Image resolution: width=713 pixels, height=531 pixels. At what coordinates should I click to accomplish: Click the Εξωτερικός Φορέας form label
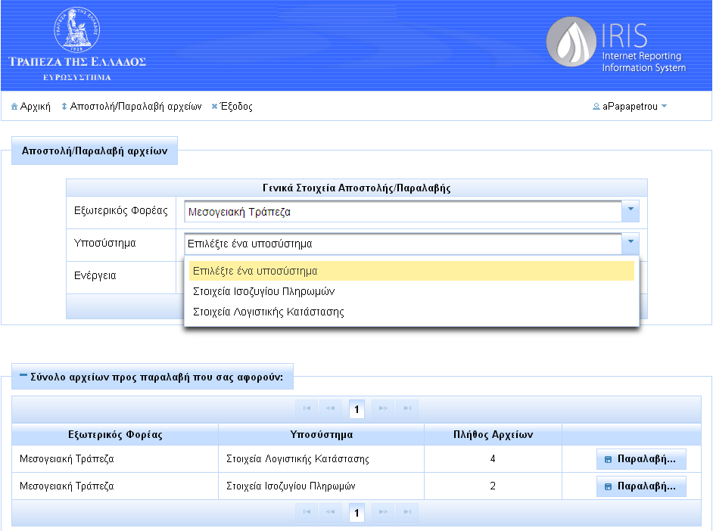click(x=121, y=211)
